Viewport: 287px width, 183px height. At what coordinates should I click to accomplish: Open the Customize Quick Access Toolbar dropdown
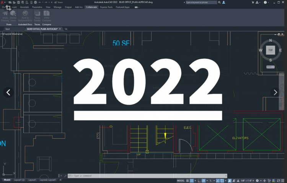pyautogui.click(x=52, y=2)
